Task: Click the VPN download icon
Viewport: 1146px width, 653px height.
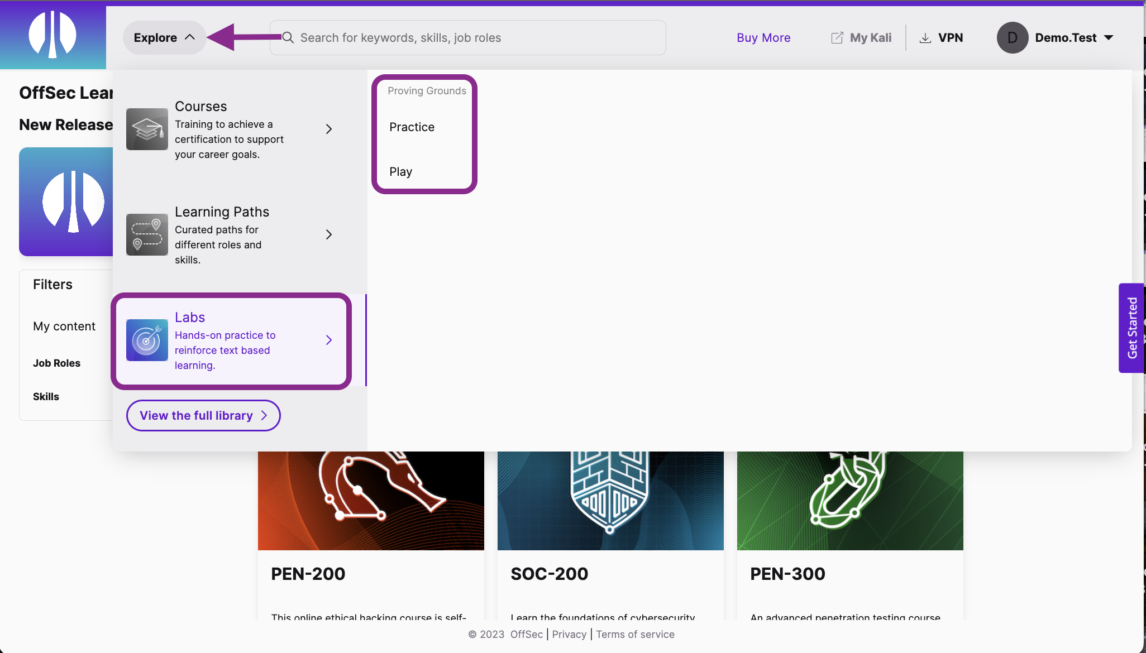Action: coord(925,37)
